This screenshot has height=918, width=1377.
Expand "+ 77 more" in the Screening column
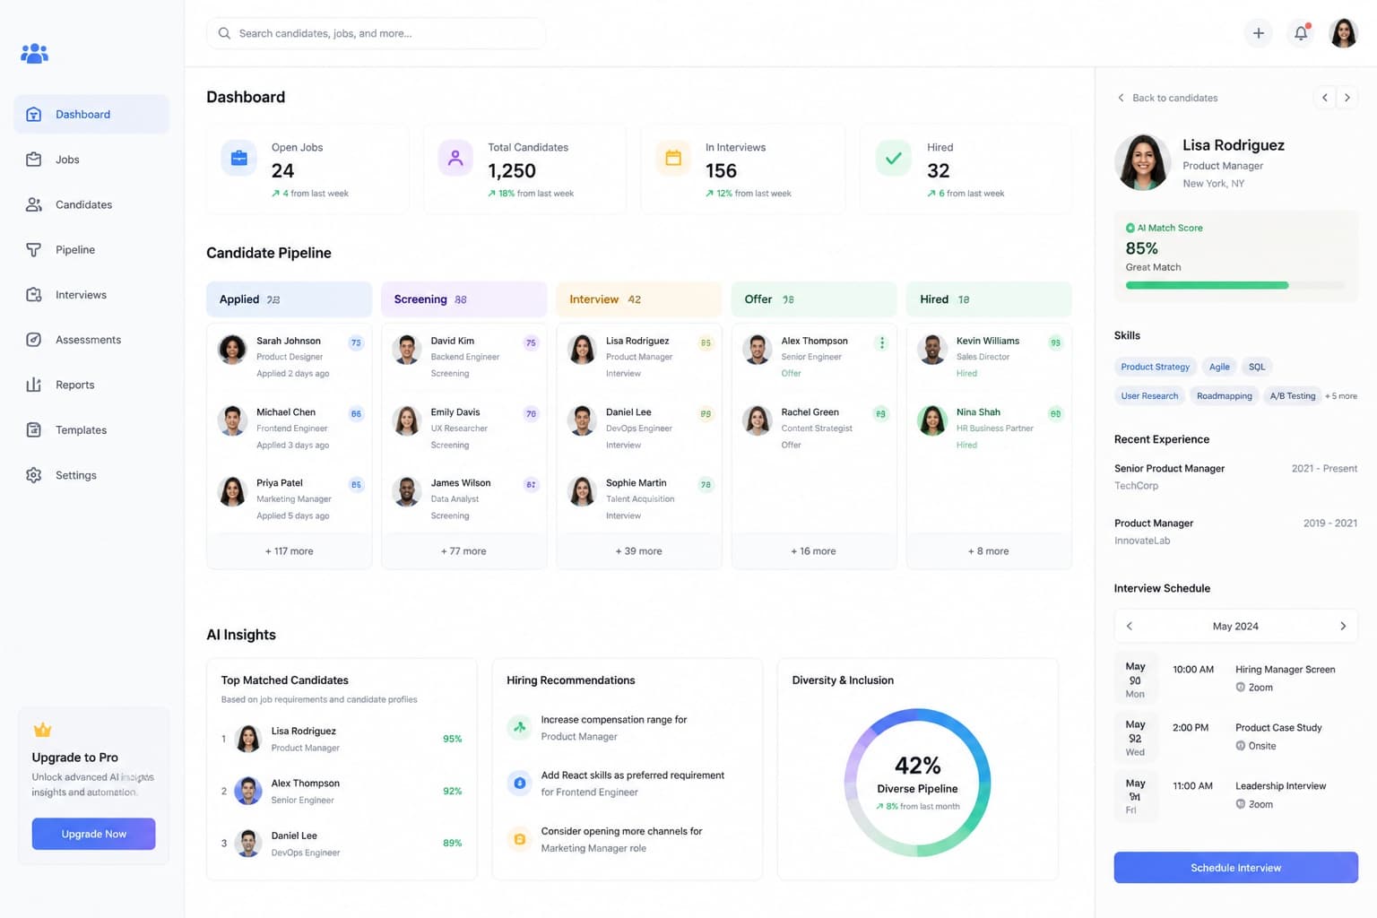(463, 551)
